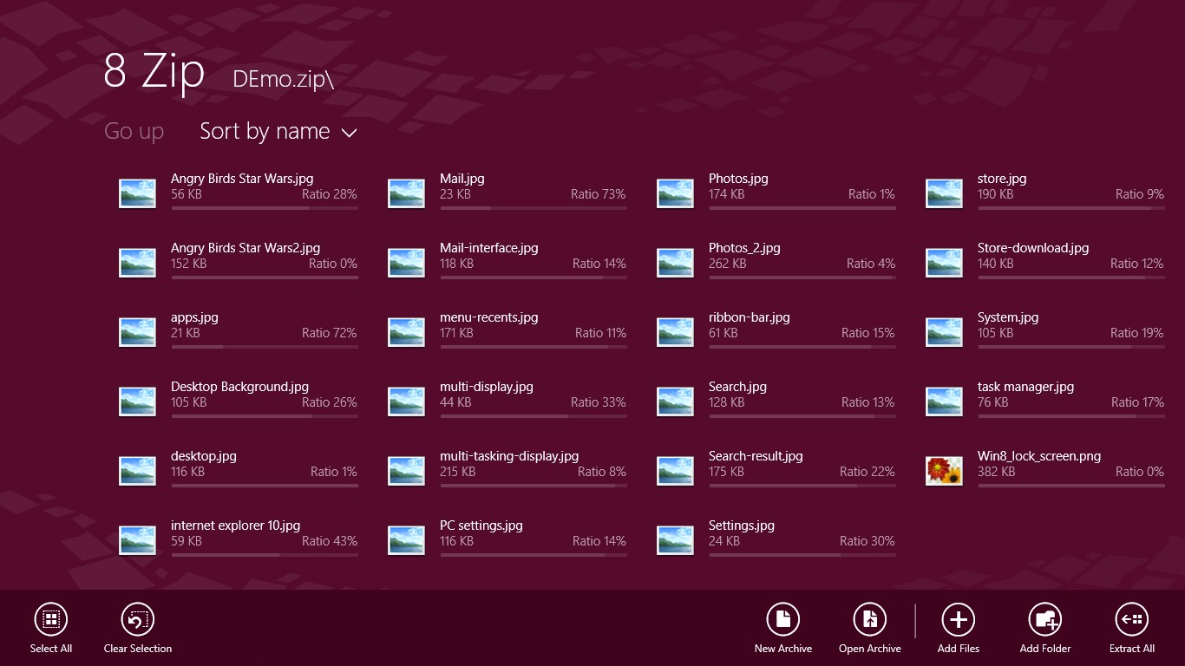Screen dimensions: 1185x666
Task: Click the Photos.jpg file icon
Action: point(675,193)
